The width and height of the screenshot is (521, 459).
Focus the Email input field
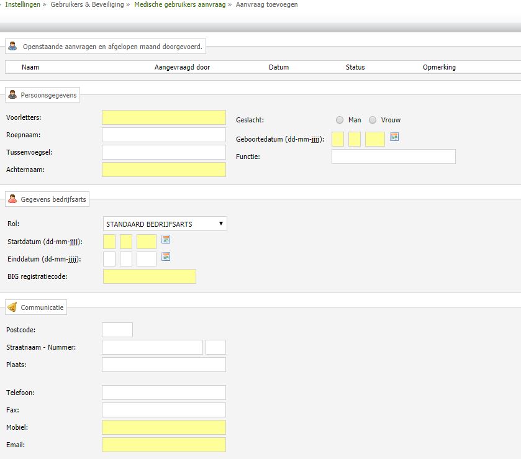point(164,445)
